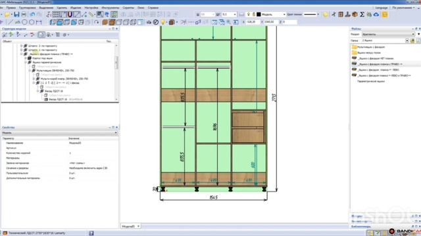Open the layer 'Модель' dropdown
This screenshot has height=236, width=421.
284,14
